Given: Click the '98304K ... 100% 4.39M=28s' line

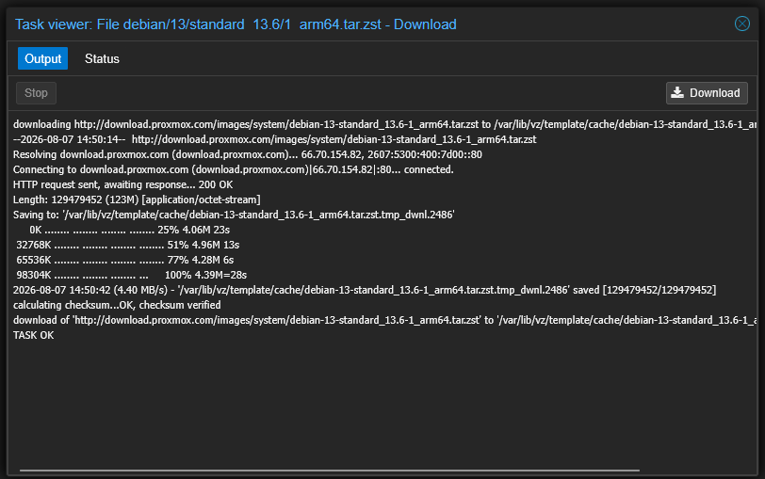Looking at the screenshot, I should coord(131,276).
